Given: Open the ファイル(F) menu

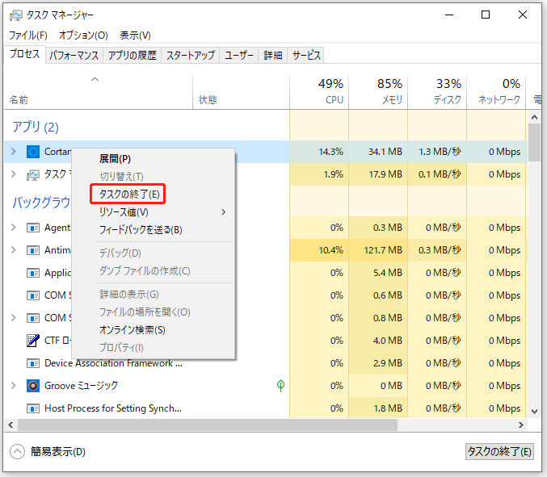Looking at the screenshot, I should (x=28, y=36).
